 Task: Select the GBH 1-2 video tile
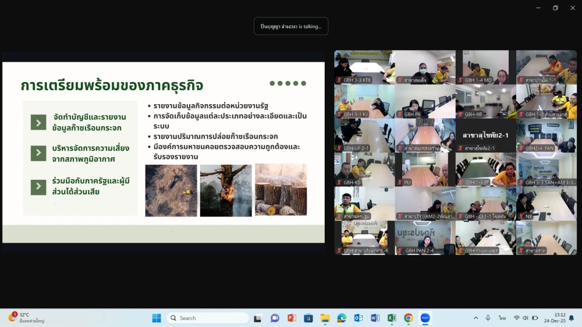[546, 101]
